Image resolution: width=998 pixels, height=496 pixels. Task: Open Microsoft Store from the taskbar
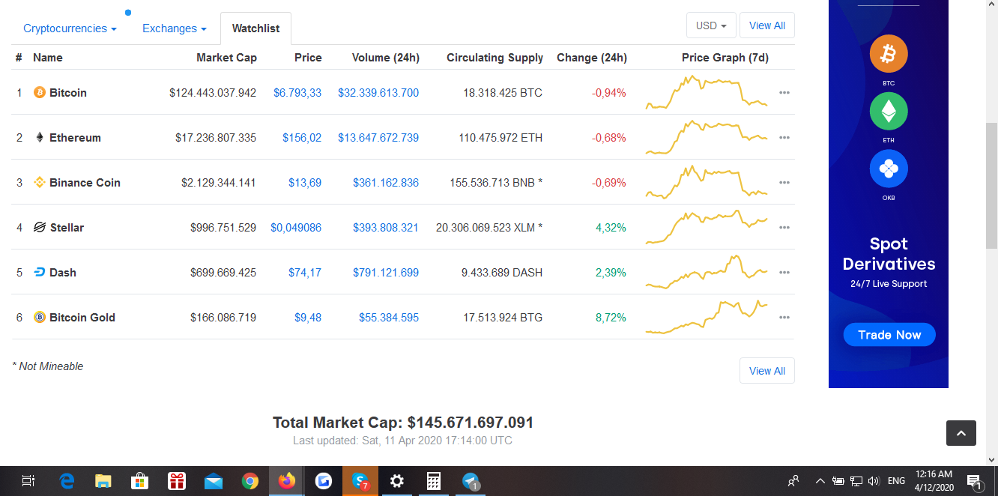pos(139,481)
